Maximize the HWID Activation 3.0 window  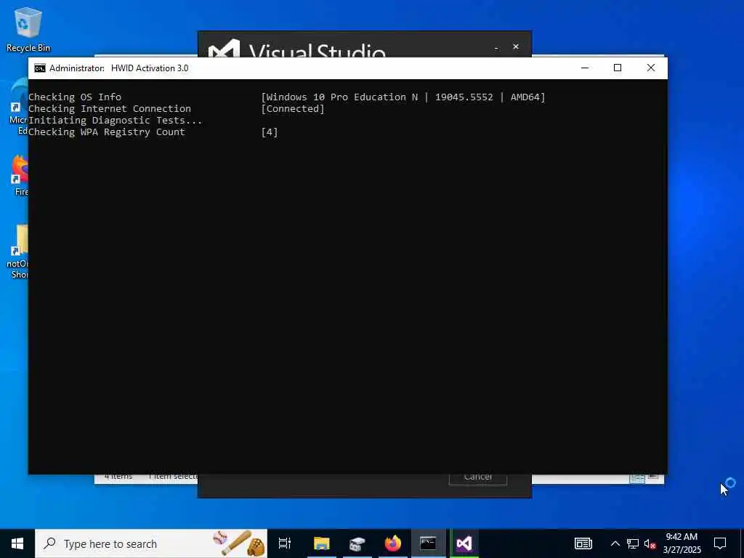pyautogui.click(x=618, y=68)
